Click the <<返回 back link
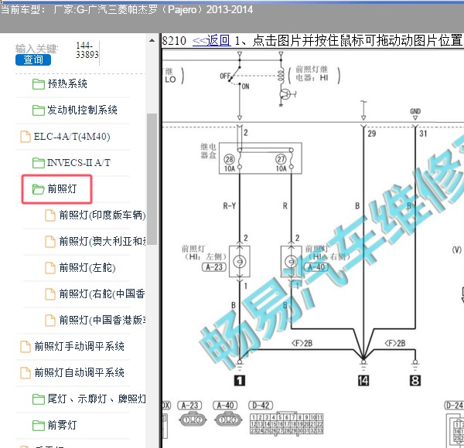 tap(211, 40)
